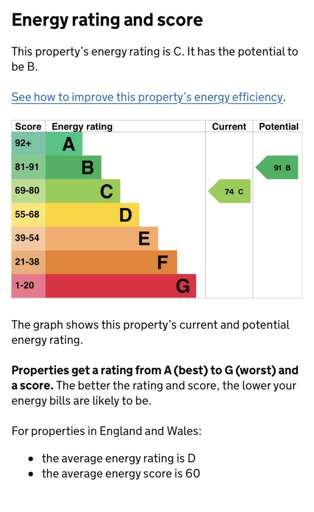
Task: Click the Potential column header
Action: point(279,126)
